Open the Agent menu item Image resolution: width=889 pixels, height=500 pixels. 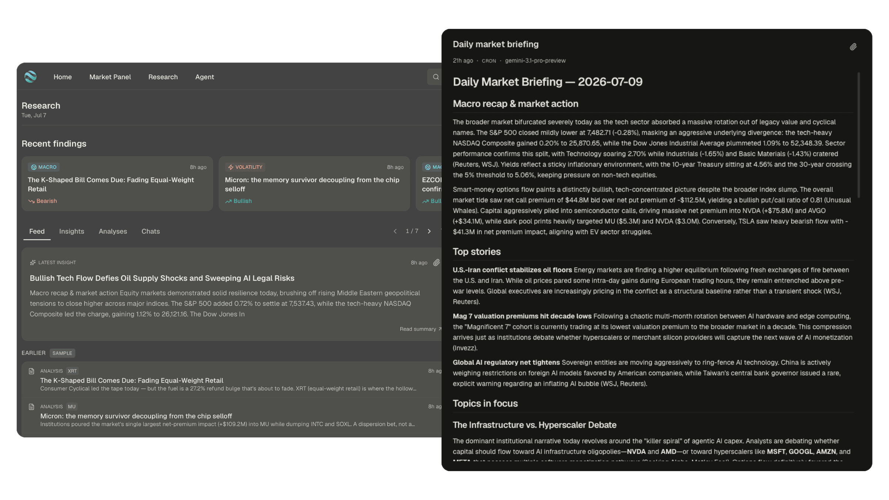[204, 77]
